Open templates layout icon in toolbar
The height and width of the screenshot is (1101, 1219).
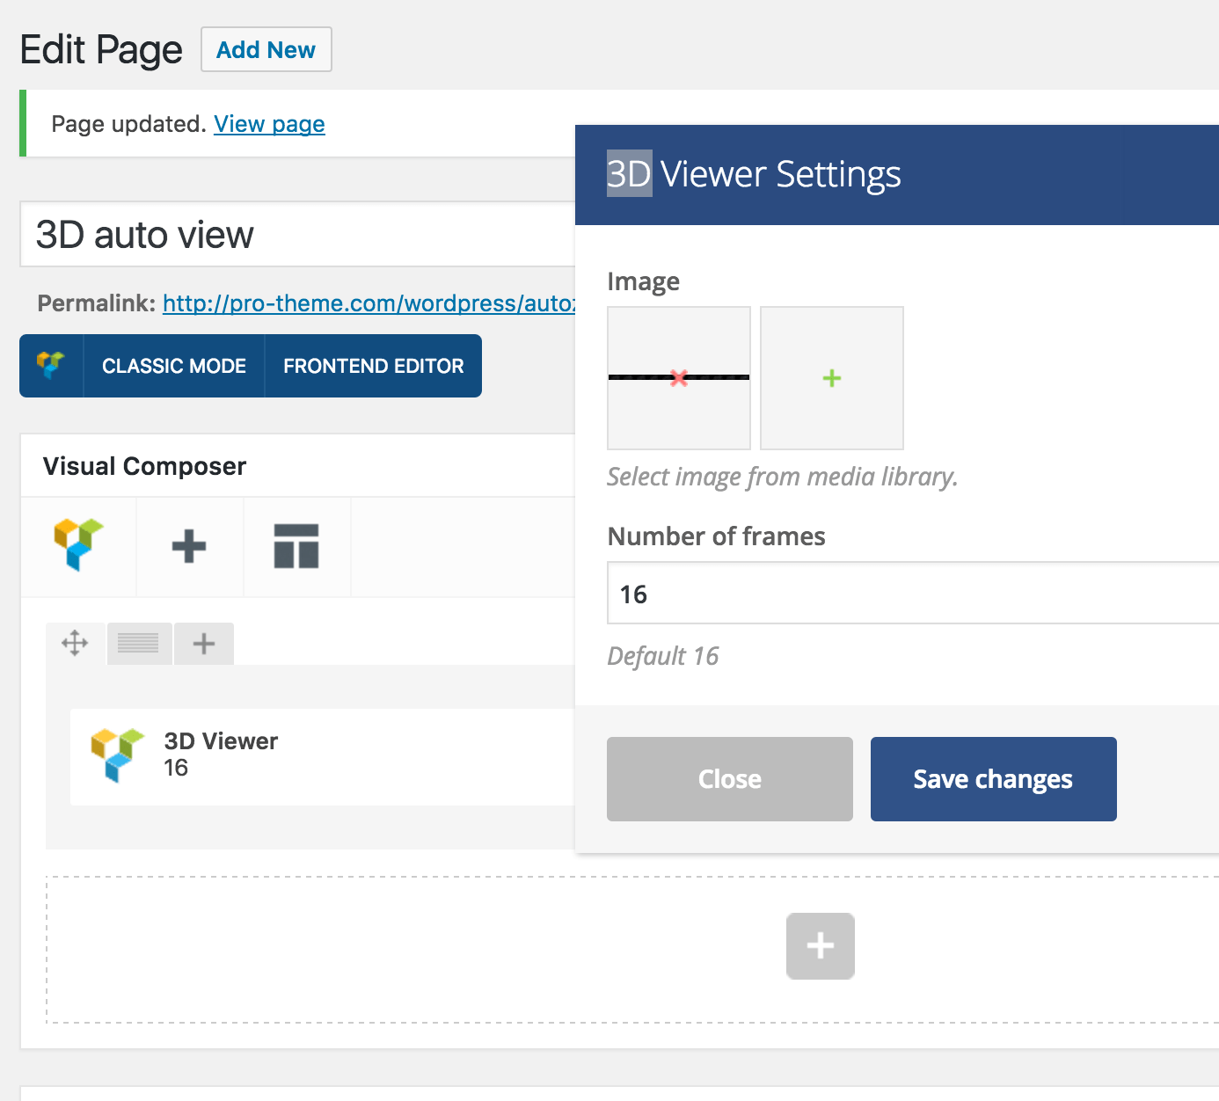coord(296,546)
